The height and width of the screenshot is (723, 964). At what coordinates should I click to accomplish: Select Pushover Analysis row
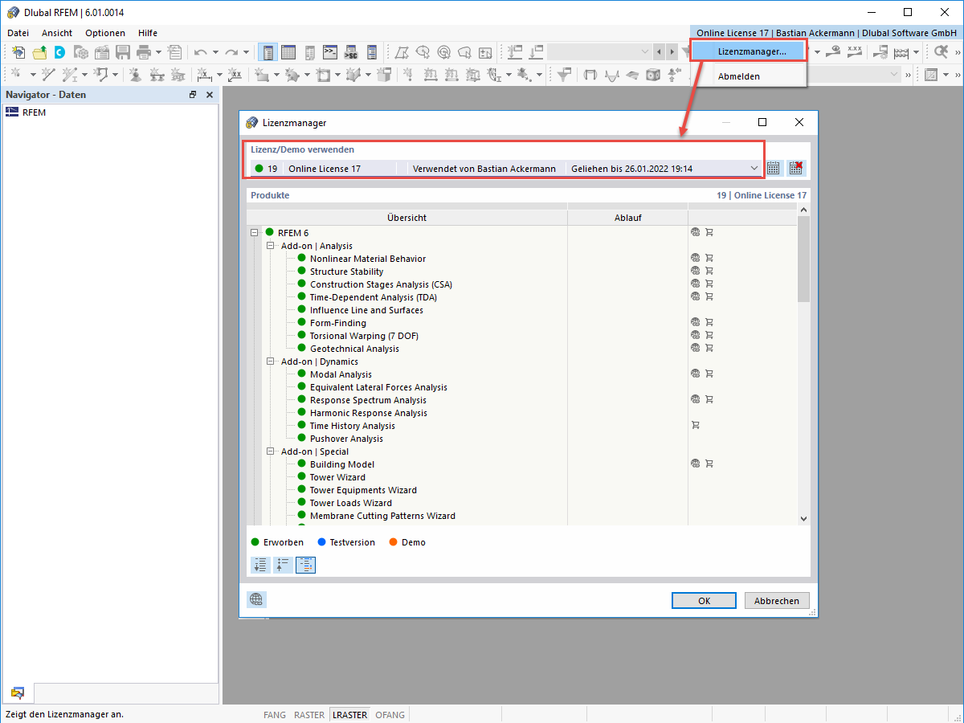pyautogui.click(x=346, y=439)
